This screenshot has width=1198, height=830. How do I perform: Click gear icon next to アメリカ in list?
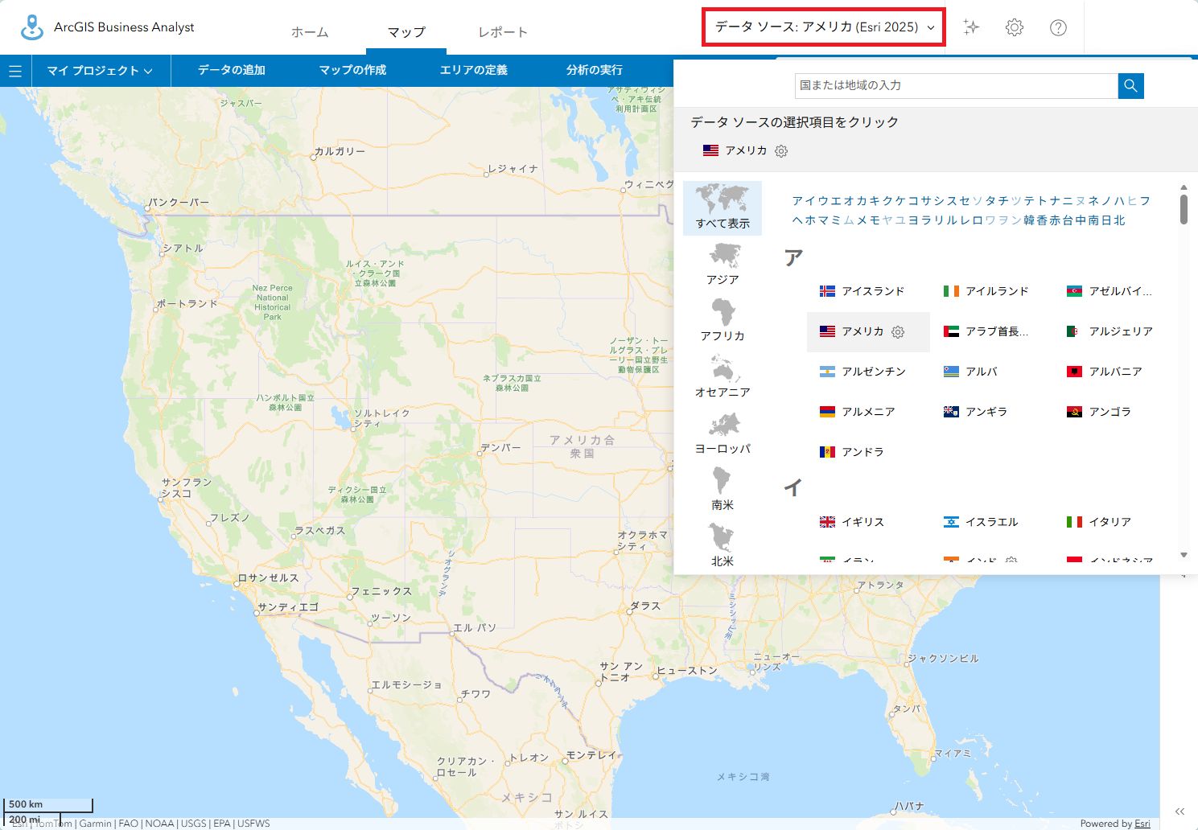[x=898, y=332]
